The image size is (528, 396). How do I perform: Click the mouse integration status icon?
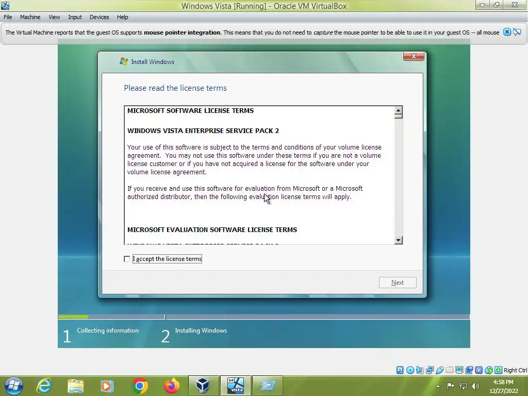coord(489,370)
